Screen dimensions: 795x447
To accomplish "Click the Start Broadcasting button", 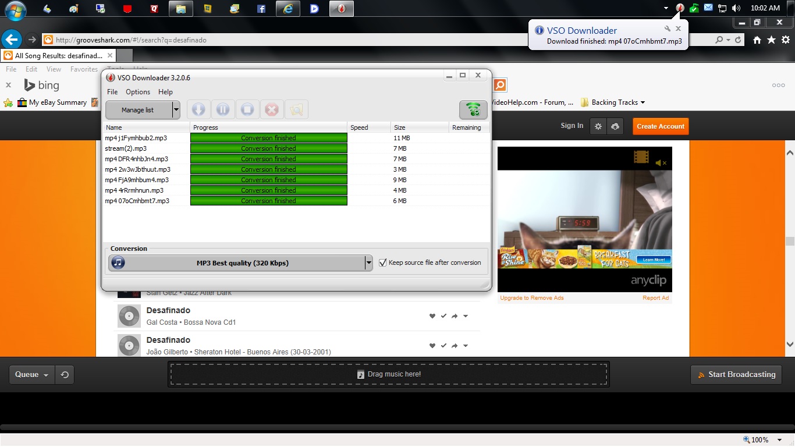I will coord(736,375).
